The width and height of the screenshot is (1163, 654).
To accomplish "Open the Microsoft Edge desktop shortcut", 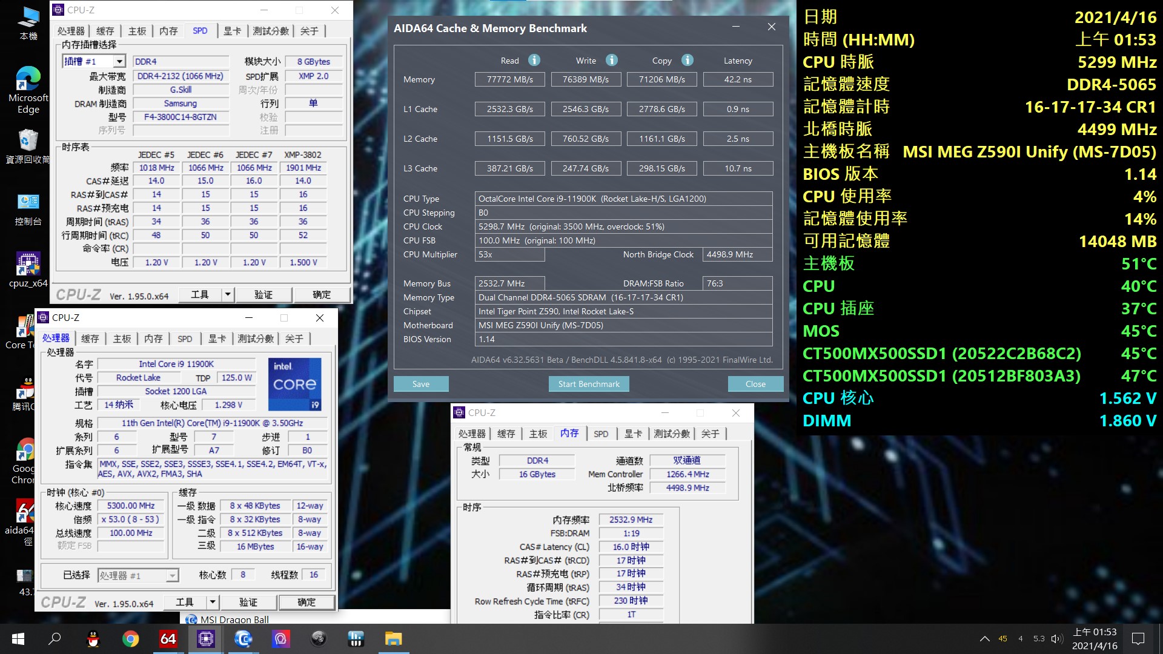I will (x=28, y=90).
